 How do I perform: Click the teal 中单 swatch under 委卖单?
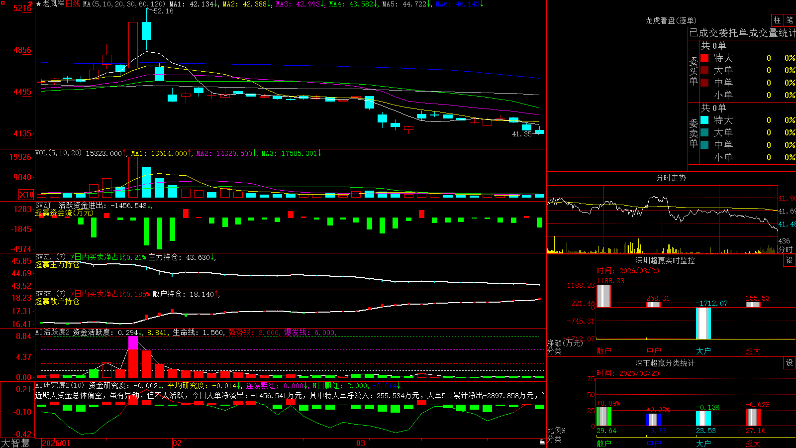[704, 145]
